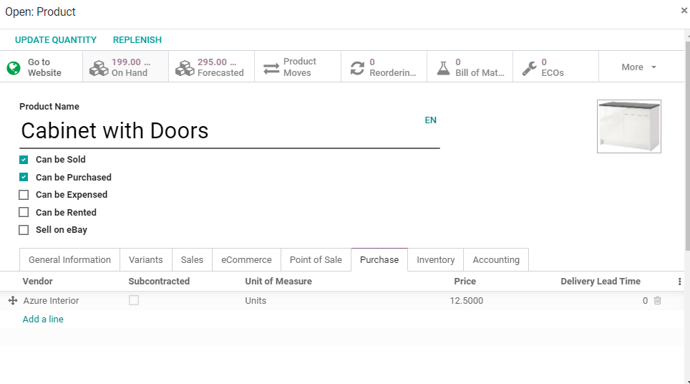The image size is (690, 384).
Task: Select the Azure Interior vendor cell
Action: pyautogui.click(x=51, y=301)
